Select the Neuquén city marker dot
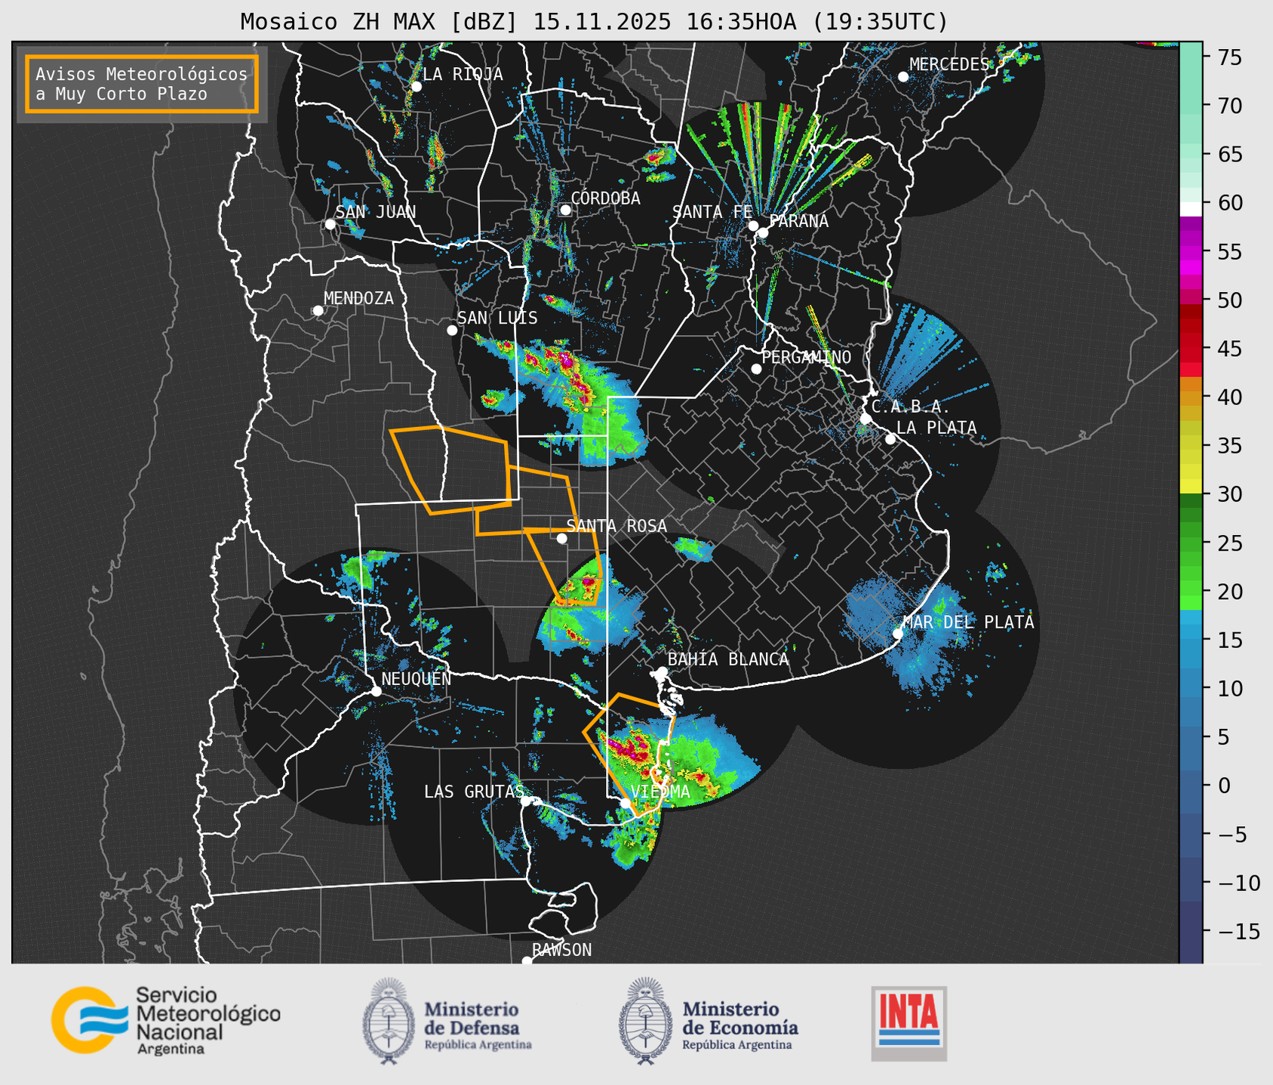Viewport: 1273px width, 1085px height. (x=377, y=691)
